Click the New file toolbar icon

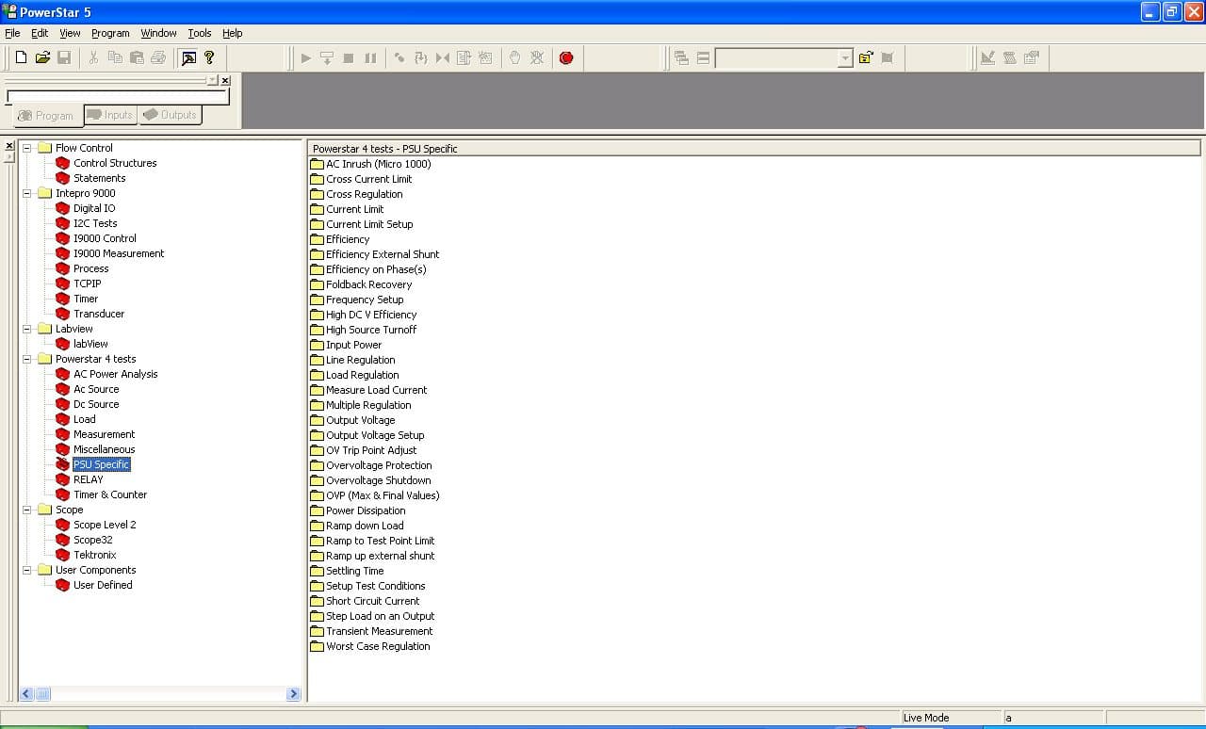tap(21, 57)
